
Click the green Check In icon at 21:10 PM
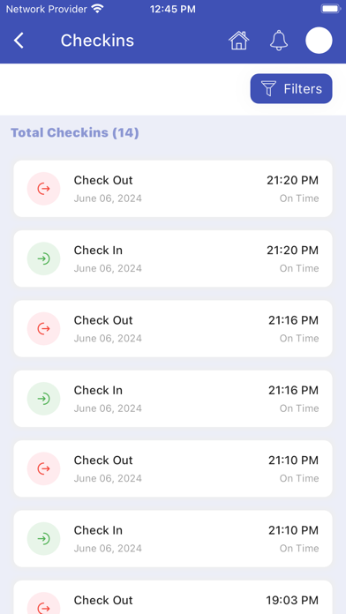pyautogui.click(x=43, y=539)
